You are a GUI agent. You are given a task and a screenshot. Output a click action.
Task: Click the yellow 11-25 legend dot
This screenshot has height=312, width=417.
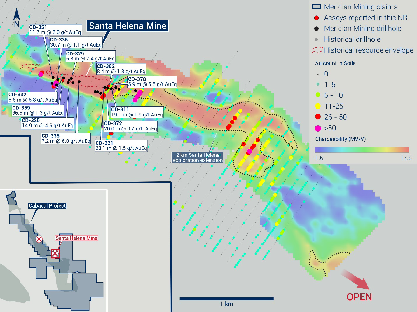coord(318,106)
